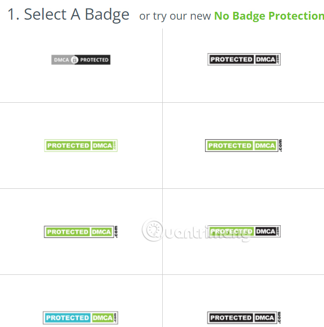This screenshot has height=327, width=324.
Task: Click 'or try our new' text
Action: [x=175, y=16]
